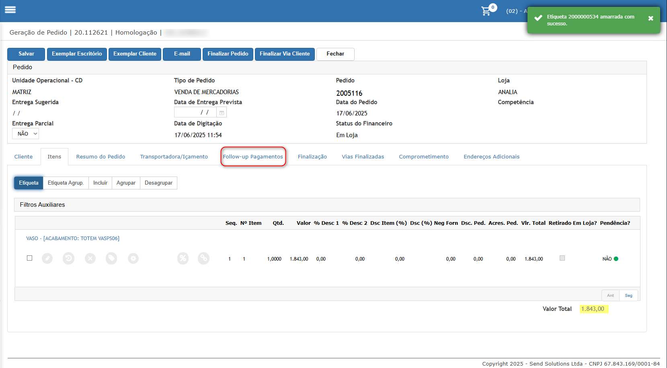Close the order with Fechar button
The height and width of the screenshot is (368, 667).
[335, 54]
